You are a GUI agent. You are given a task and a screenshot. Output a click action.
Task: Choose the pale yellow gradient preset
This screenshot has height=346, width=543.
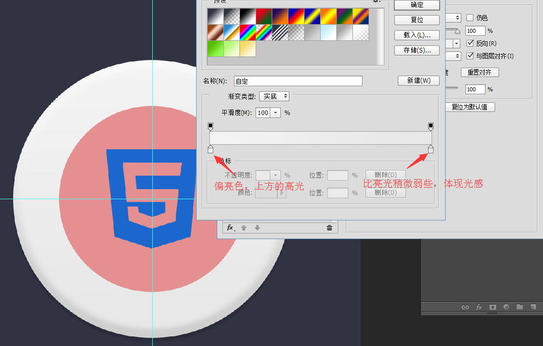pos(248,48)
